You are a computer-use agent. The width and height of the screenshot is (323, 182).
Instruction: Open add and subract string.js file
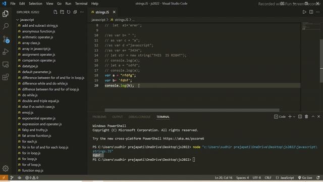click(40, 26)
